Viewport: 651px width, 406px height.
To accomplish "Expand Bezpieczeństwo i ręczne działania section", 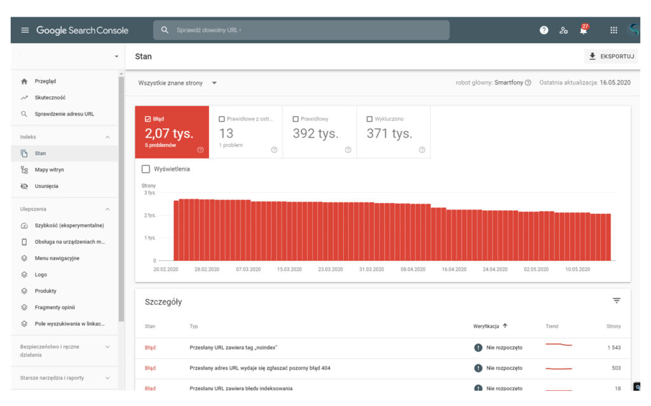I will click(x=107, y=347).
